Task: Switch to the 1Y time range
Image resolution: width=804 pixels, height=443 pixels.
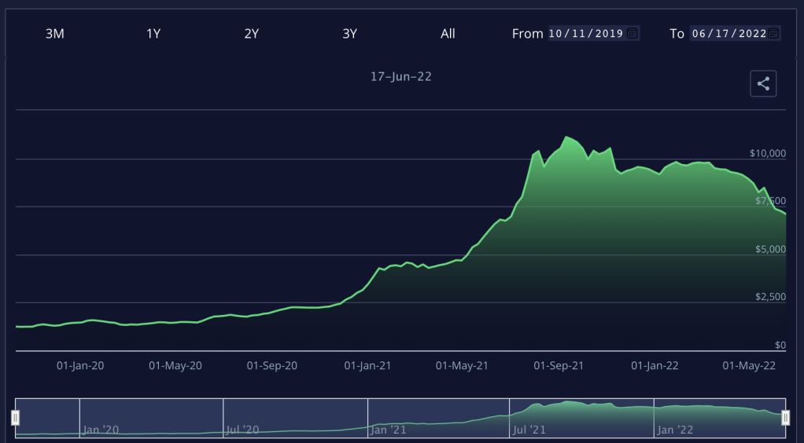Action: 153,34
